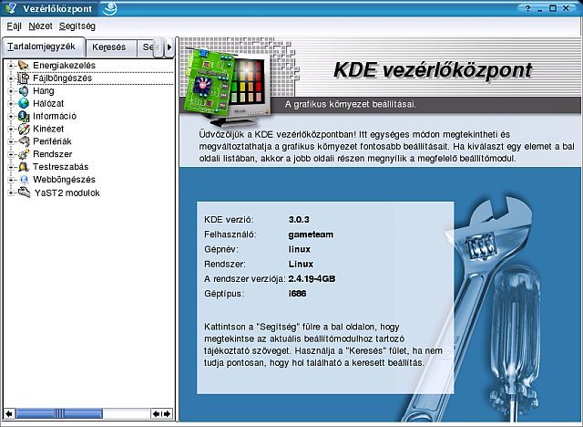
Task: Click the Webböngészés category icon
Action: [24, 180]
